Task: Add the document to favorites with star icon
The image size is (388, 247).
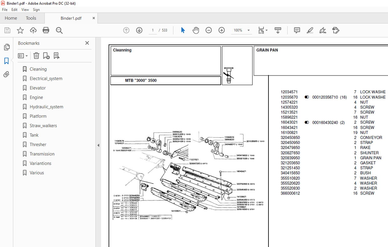Action: coord(20,30)
